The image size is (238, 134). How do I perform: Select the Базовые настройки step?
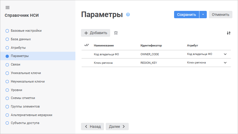(x=26, y=31)
